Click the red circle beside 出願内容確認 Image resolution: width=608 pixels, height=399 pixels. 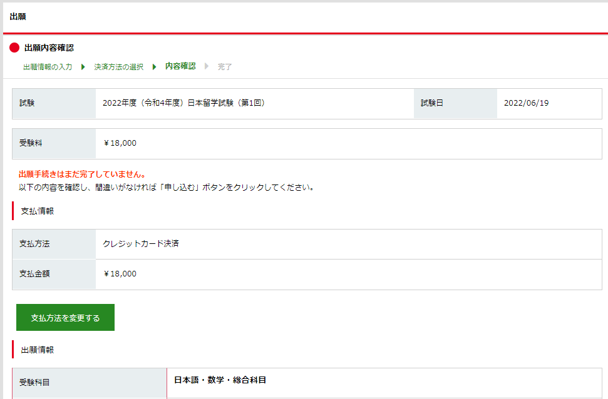coord(14,48)
